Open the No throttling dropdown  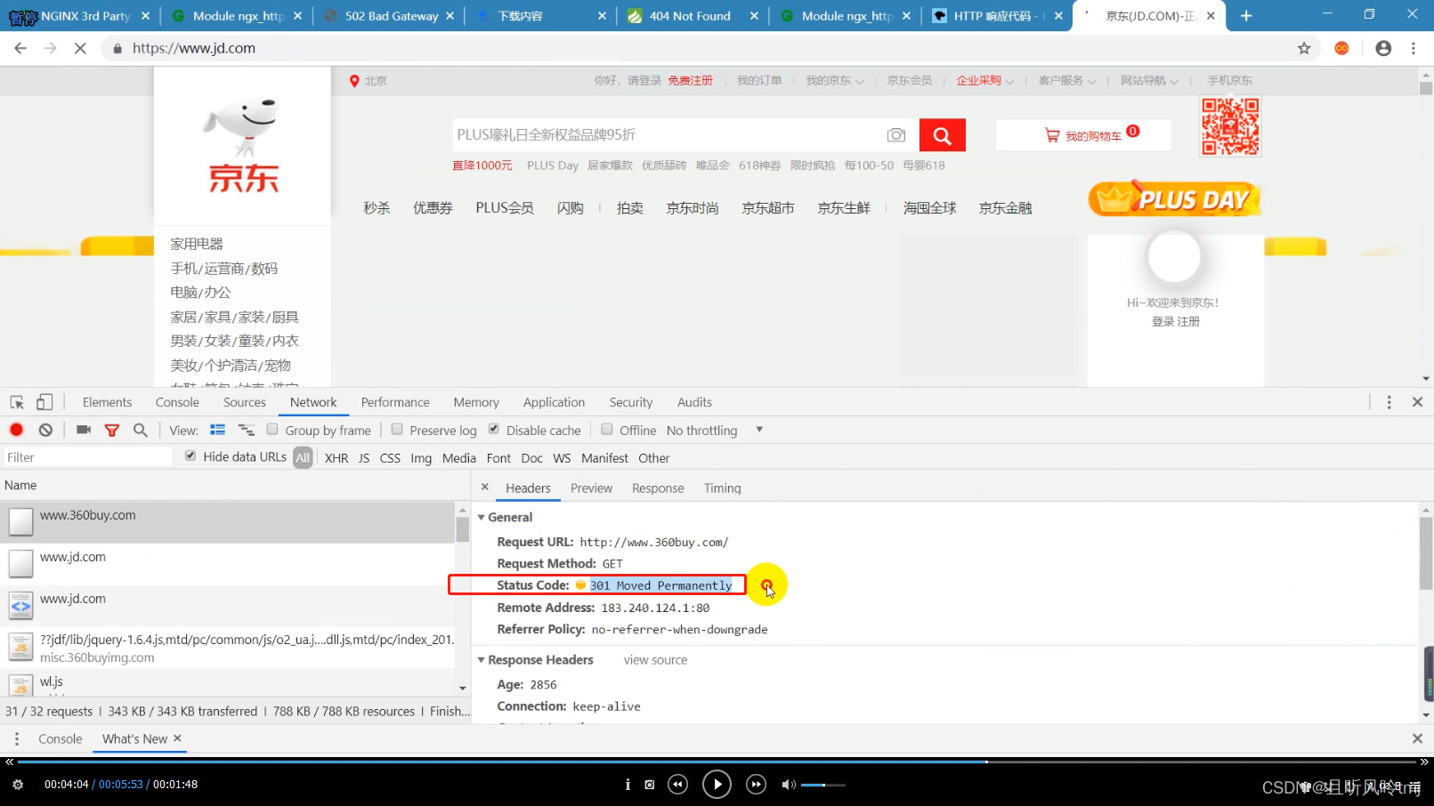coord(708,430)
